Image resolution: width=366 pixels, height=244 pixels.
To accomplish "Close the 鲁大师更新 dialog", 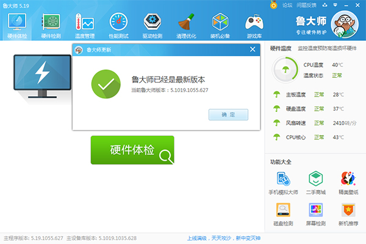I will (253, 49).
